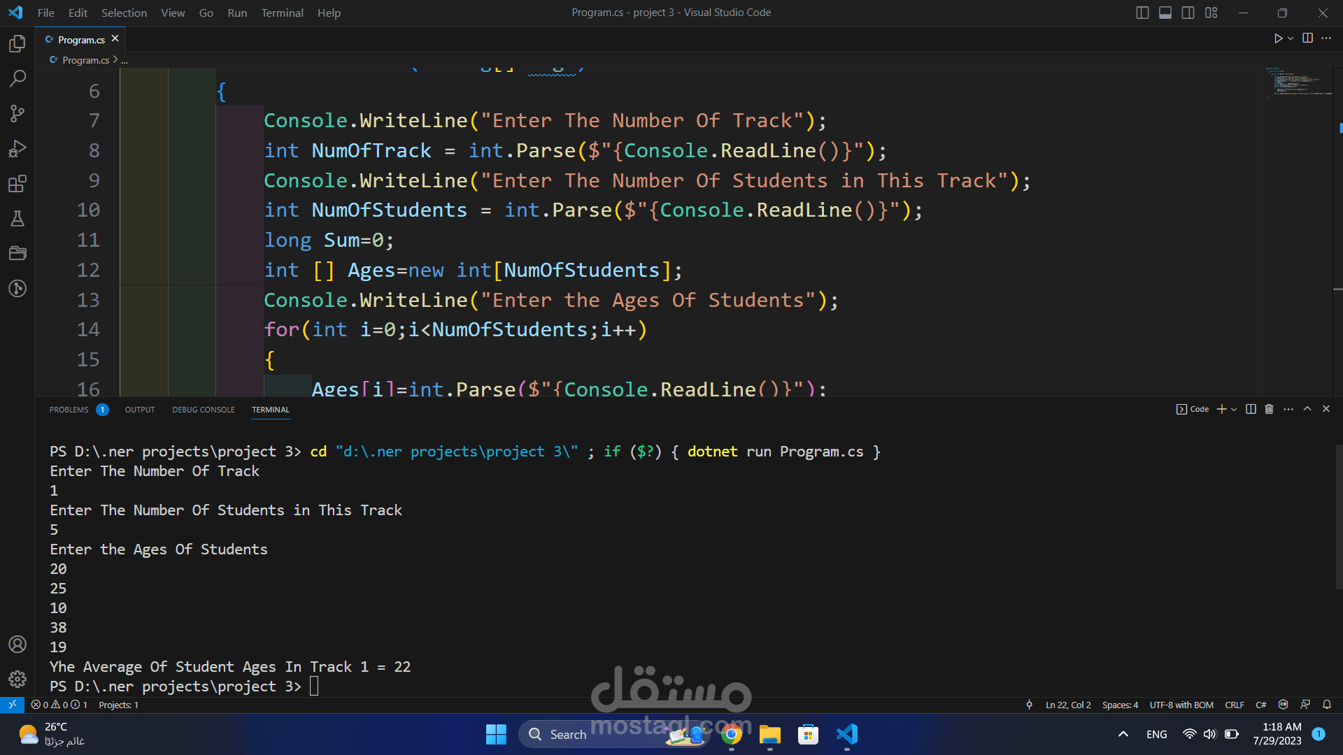Open the Terminal menu

point(282,13)
